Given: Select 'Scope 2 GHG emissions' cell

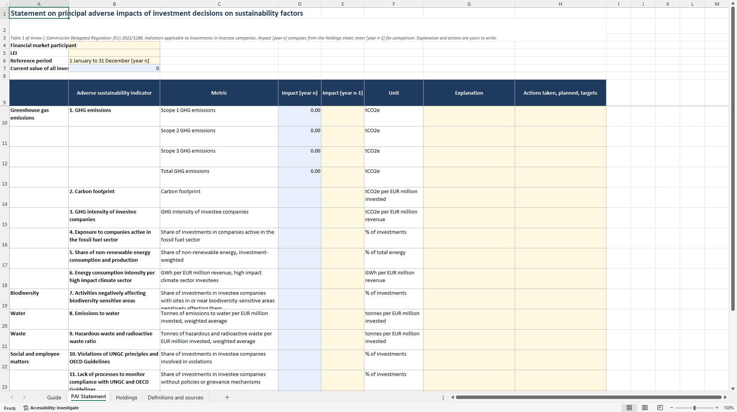Looking at the screenshot, I should pos(219,136).
